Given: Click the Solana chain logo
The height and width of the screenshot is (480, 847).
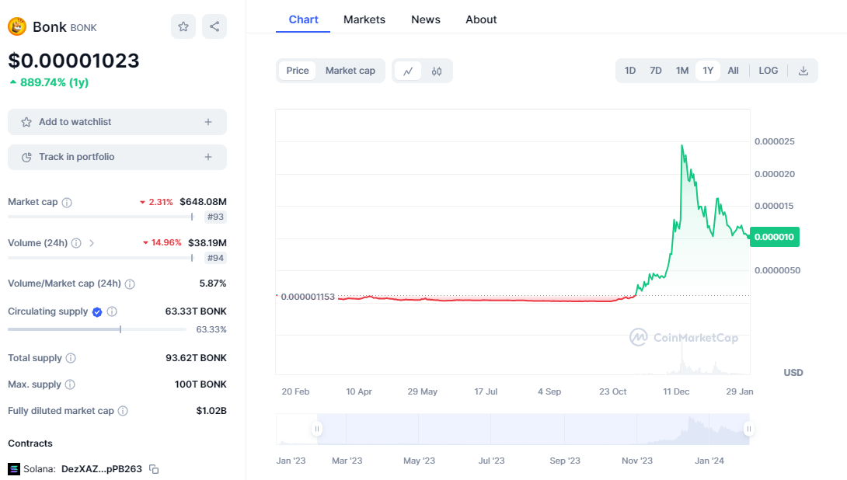Looking at the screenshot, I should click(14, 468).
